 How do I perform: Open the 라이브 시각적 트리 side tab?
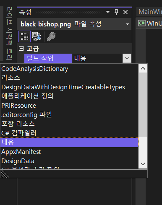tap(9, 34)
